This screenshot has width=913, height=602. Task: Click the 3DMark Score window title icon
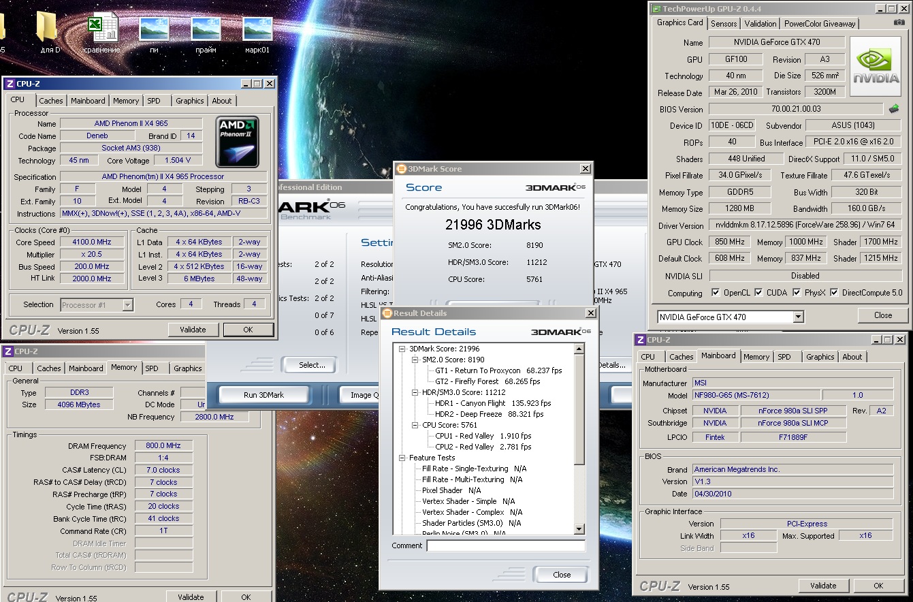point(401,169)
